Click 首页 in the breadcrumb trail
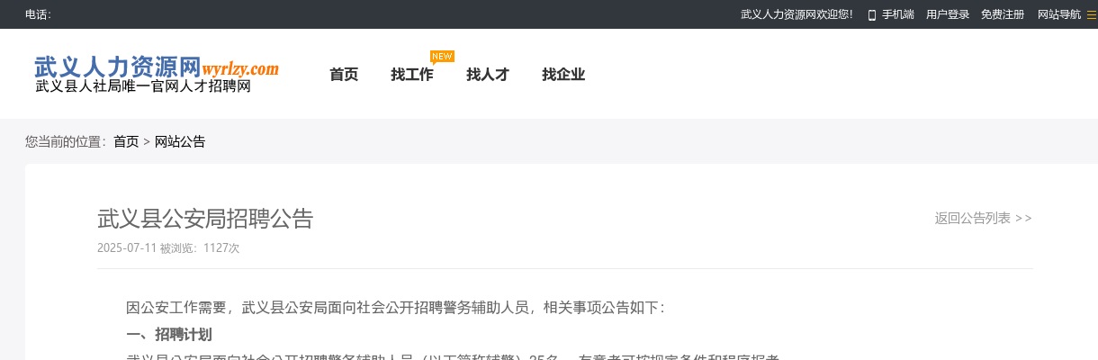1098x360 pixels. (126, 141)
